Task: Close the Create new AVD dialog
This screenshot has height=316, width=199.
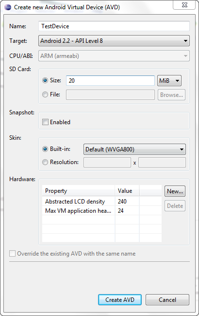Action: [184, 5]
